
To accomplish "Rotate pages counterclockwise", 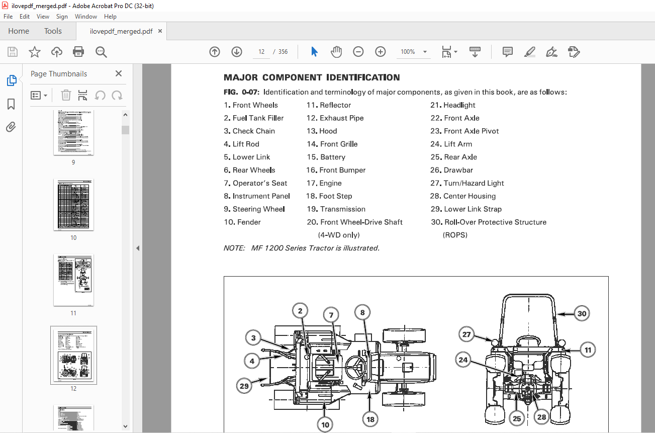I will (x=100, y=95).
